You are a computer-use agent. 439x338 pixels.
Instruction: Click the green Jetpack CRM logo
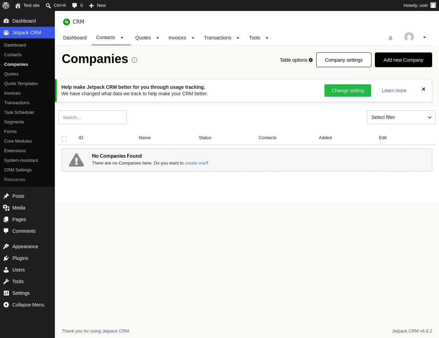(67, 22)
